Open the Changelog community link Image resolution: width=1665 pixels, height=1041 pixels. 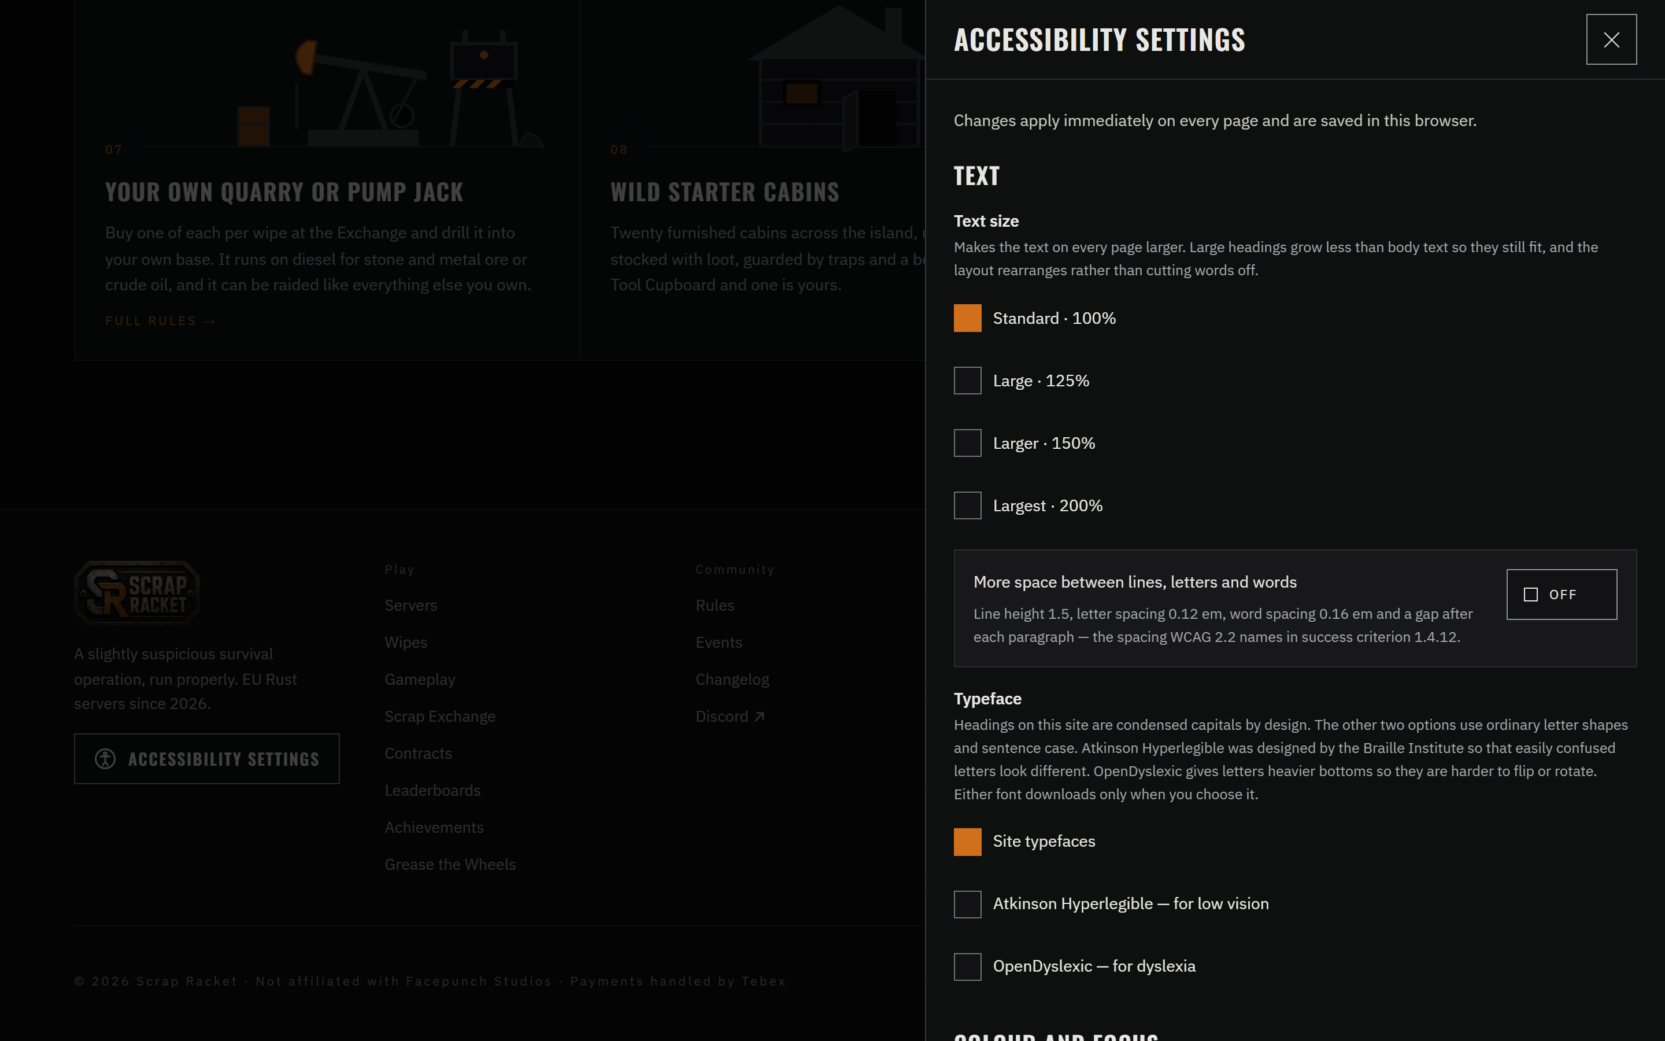(x=732, y=680)
